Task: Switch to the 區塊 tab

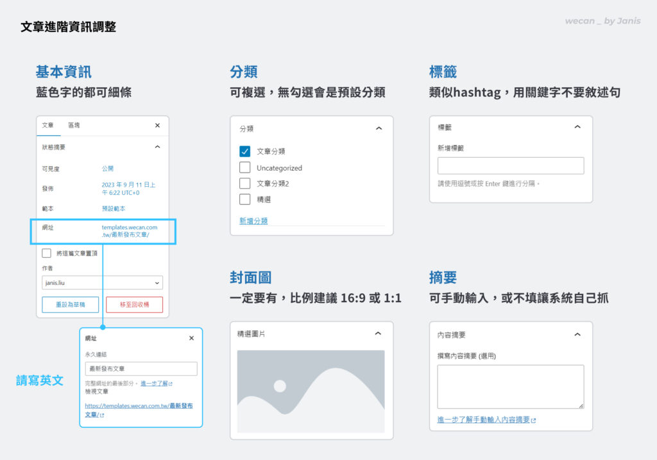Action: [x=74, y=126]
